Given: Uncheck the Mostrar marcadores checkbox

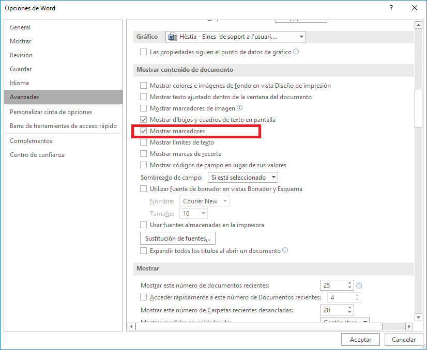Looking at the screenshot, I should click(144, 131).
